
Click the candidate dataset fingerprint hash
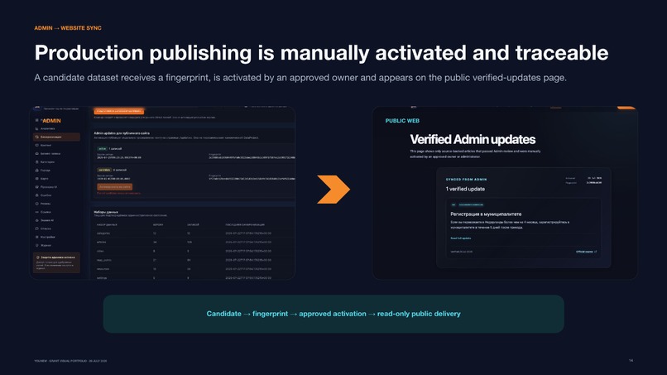pyautogui.click(x=252, y=179)
